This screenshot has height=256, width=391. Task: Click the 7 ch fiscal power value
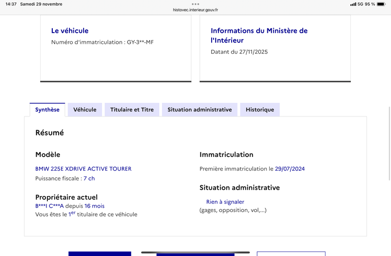tap(89, 178)
